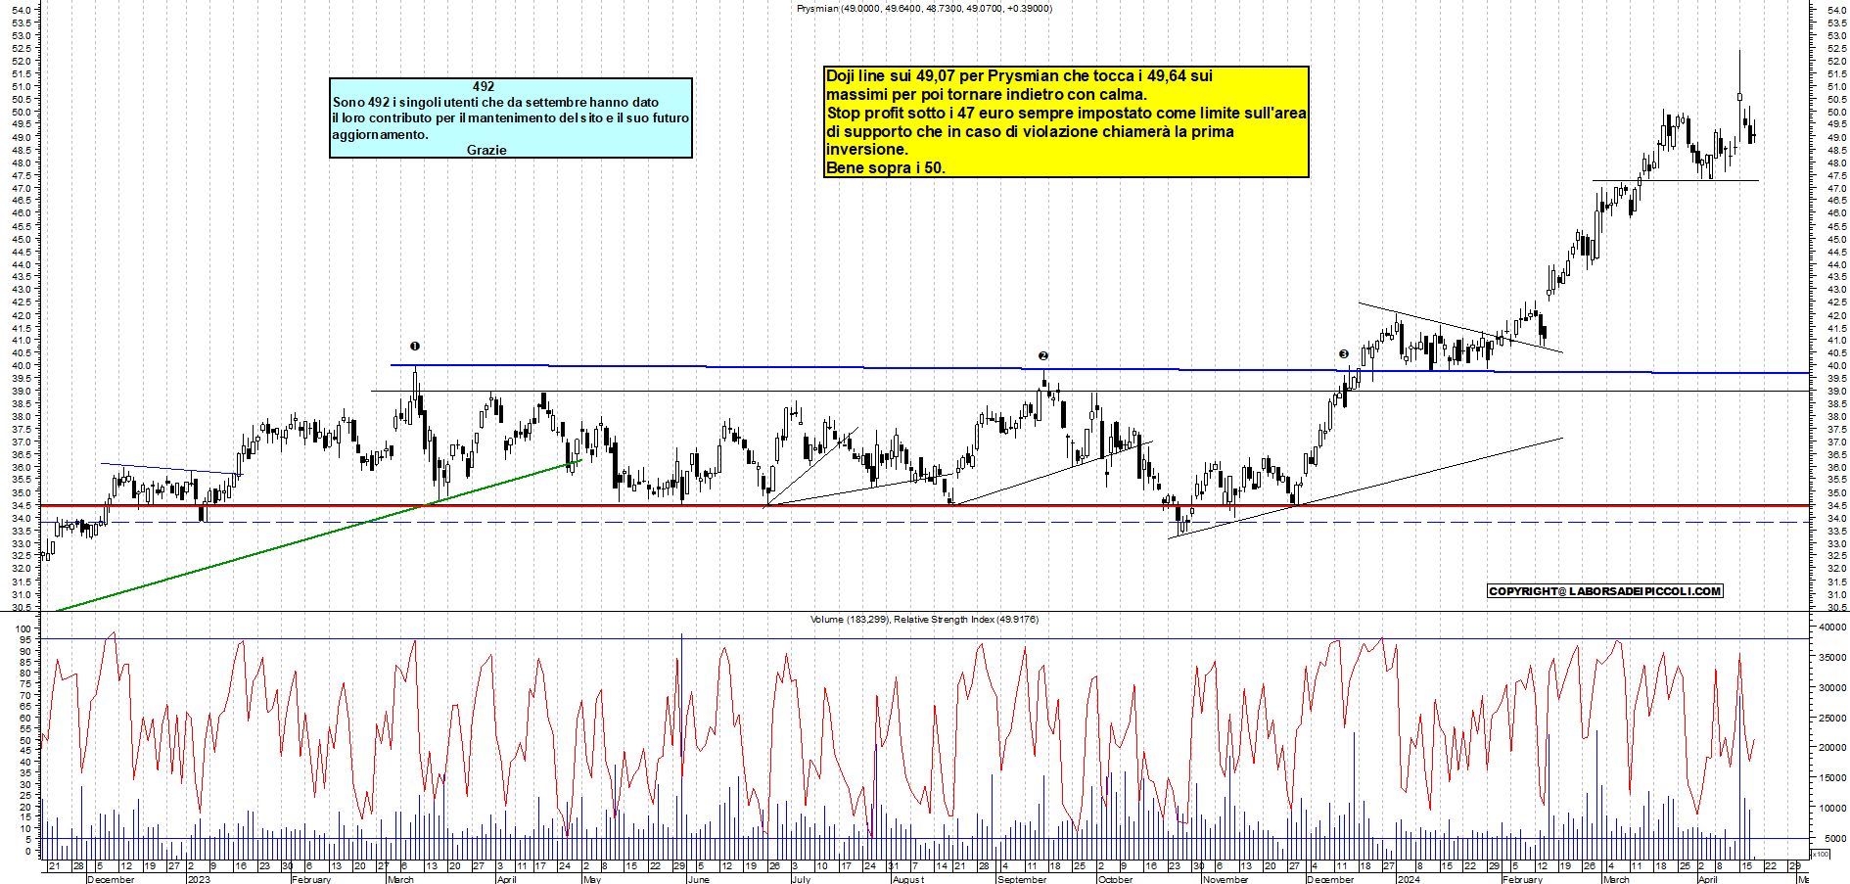Click the 'May' month label on the time axis

[x=591, y=879]
